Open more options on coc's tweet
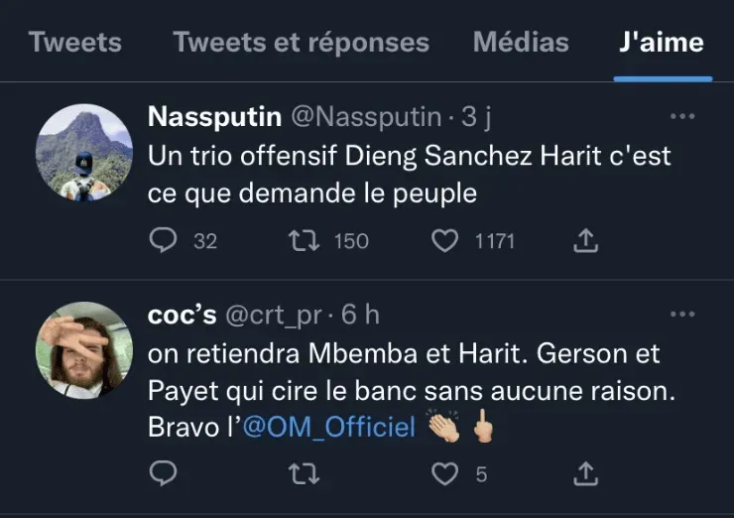 tap(682, 315)
